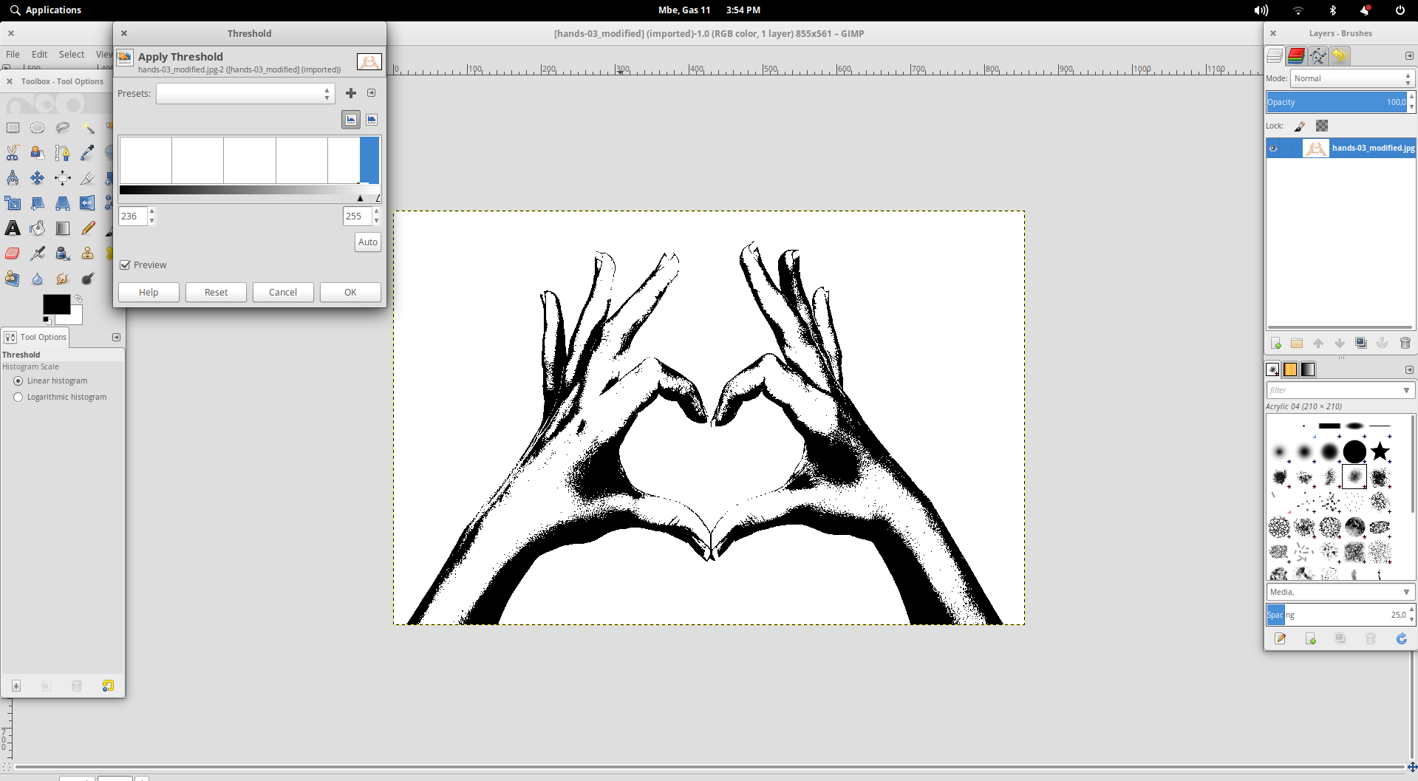This screenshot has height=781, width=1418.
Task: Delete the layer with trash icon
Action: tap(1405, 343)
